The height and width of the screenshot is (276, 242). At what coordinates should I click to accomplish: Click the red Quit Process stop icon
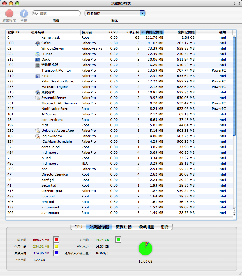(x=9, y=14)
